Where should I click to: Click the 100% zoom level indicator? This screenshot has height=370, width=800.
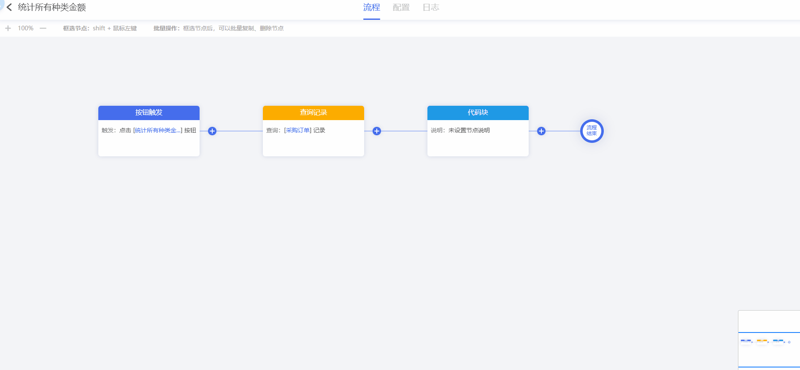coord(25,28)
